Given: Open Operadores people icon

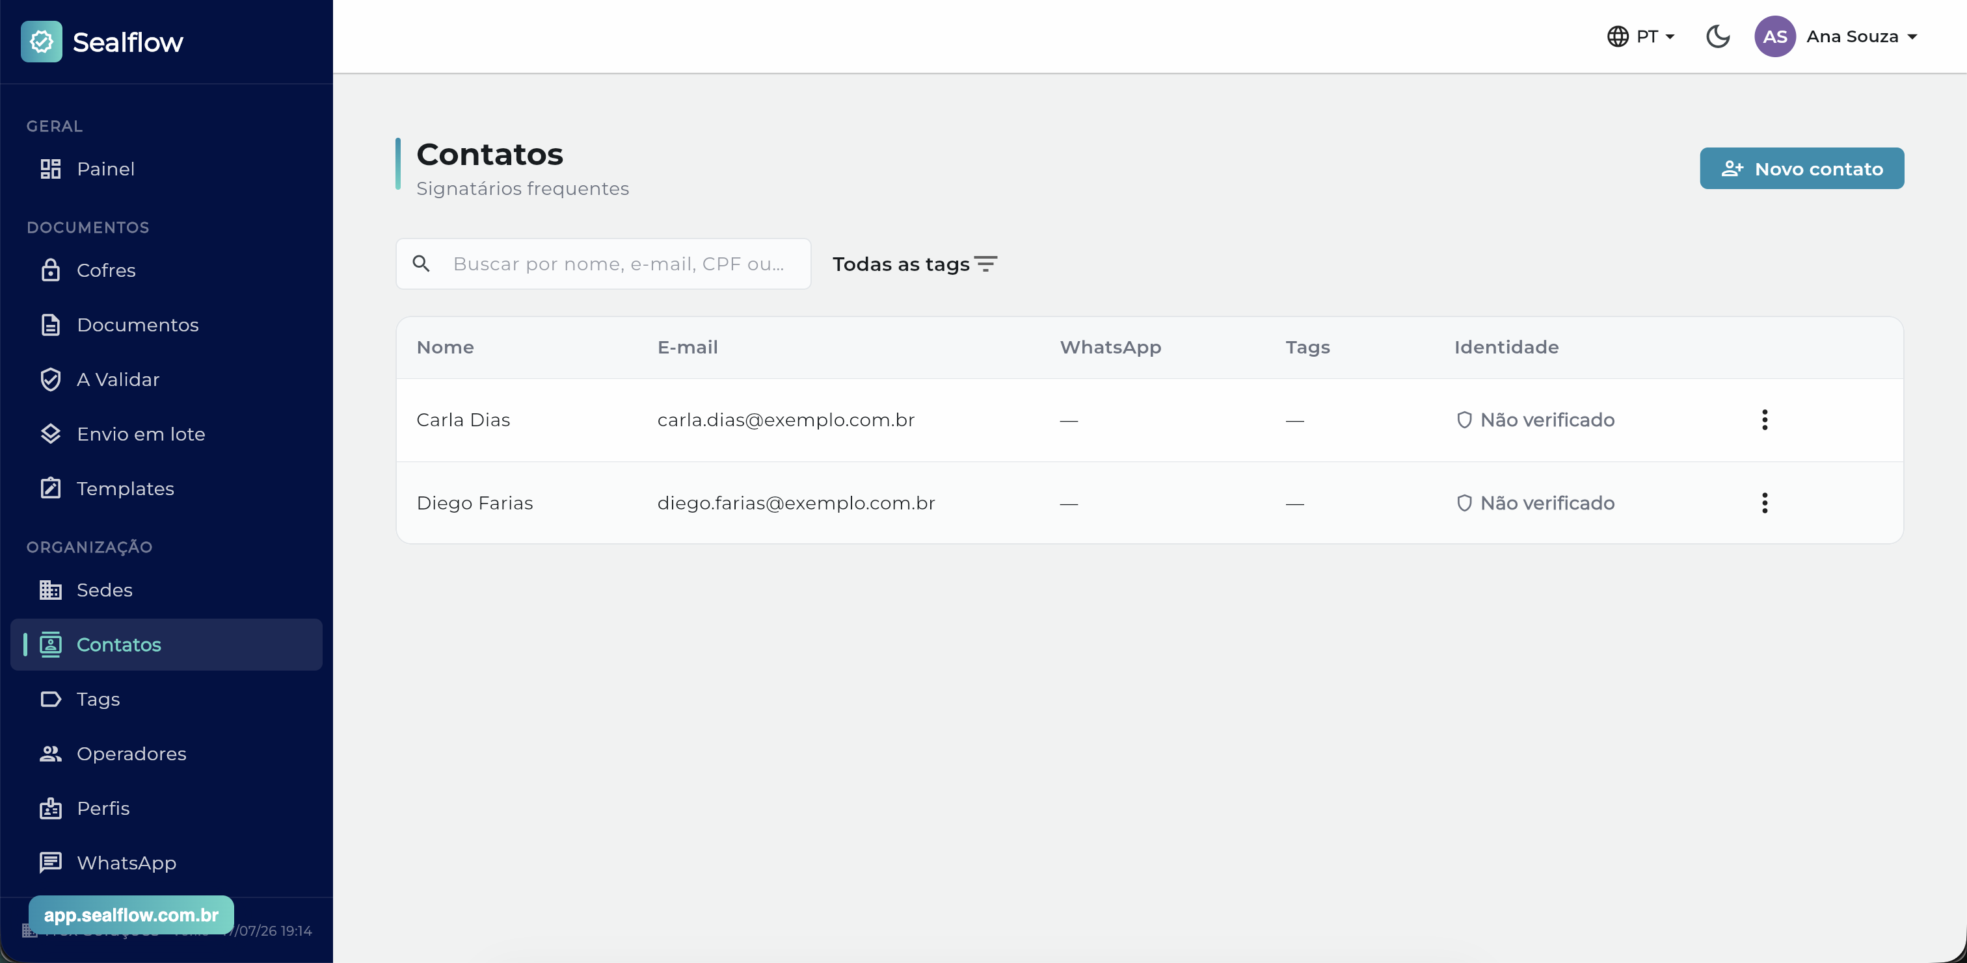Looking at the screenshot, I should (x=50, y=754).
